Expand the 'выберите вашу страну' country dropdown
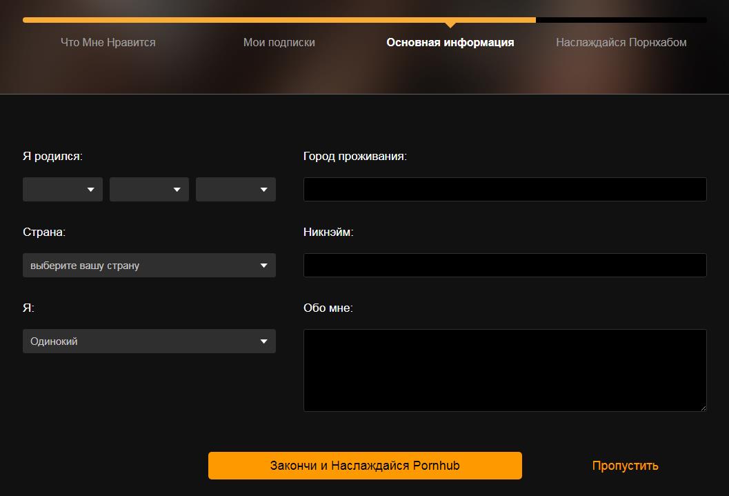729x496 pixels. (x=149, y=266)
